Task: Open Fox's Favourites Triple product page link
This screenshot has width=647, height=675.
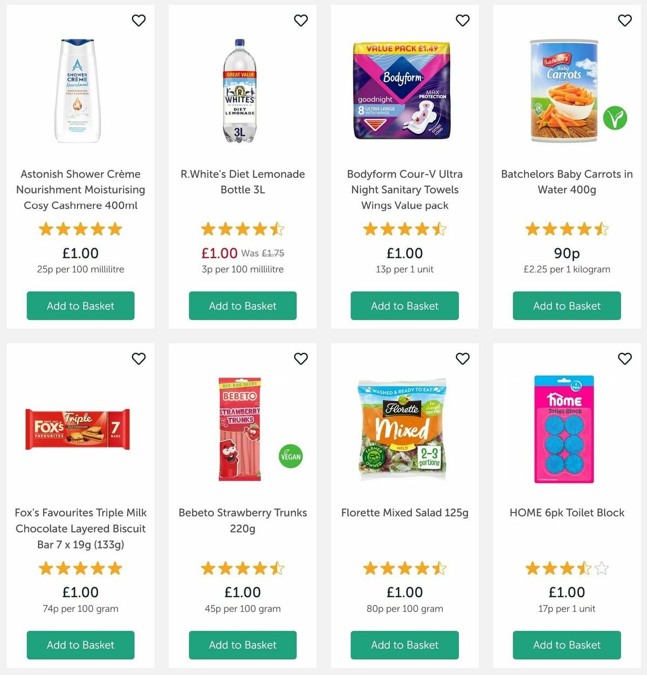Action: (80, 529)
